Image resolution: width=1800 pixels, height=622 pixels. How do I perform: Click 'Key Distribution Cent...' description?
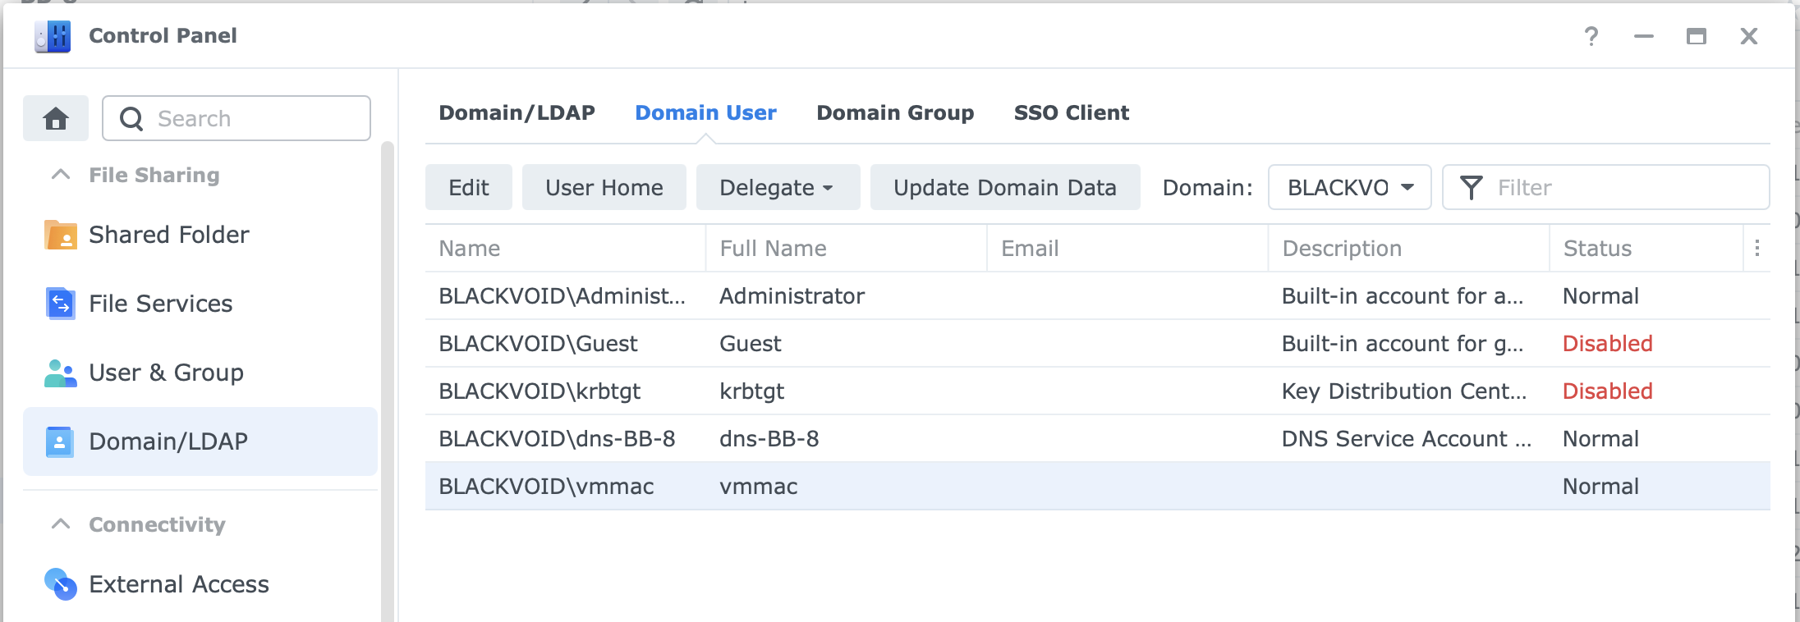(1404, 391)
